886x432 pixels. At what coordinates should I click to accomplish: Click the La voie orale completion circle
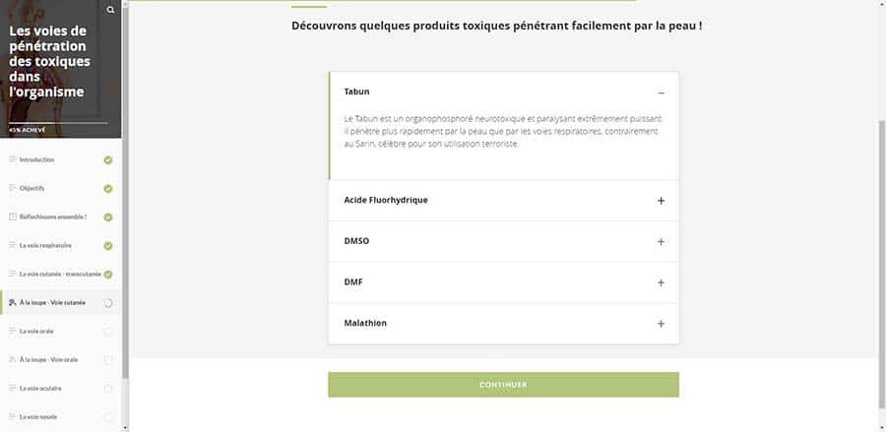(108, 332)
